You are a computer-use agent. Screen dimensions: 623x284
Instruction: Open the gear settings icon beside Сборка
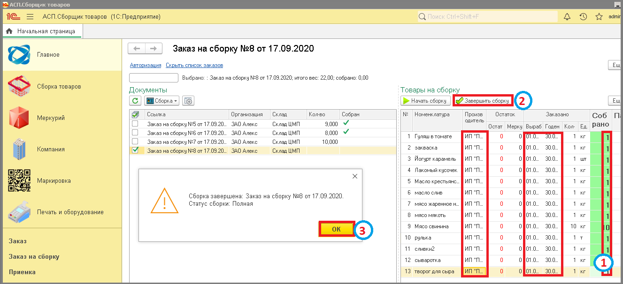189,101
